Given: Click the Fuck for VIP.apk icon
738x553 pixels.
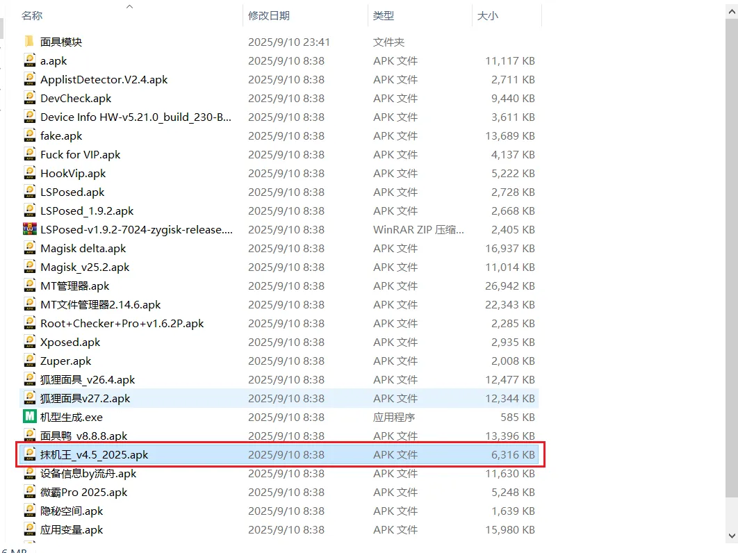Looking at the screenshot, I should (29, 154).
